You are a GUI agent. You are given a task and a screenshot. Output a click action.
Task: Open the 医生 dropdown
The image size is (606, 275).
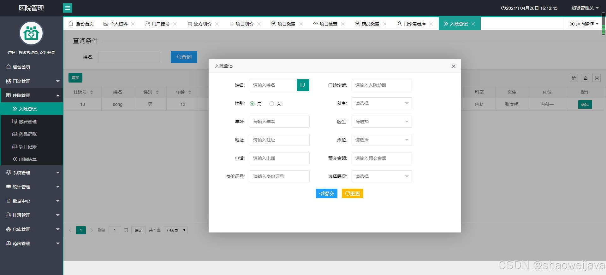[382, 122]
